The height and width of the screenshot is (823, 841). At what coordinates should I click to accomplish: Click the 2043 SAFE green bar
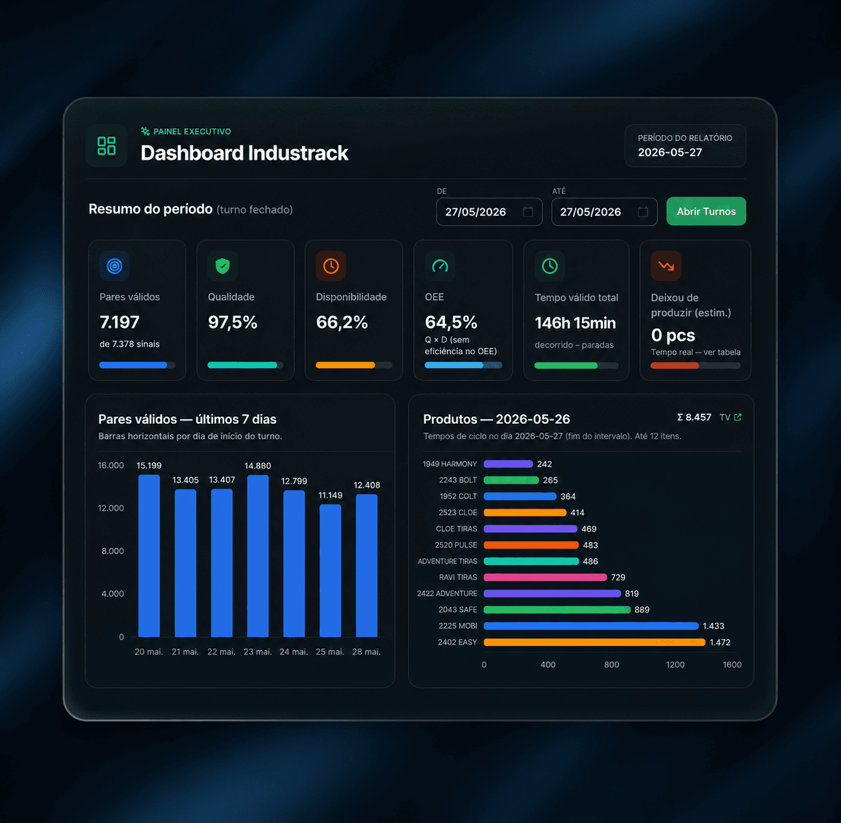pos(557,609)
